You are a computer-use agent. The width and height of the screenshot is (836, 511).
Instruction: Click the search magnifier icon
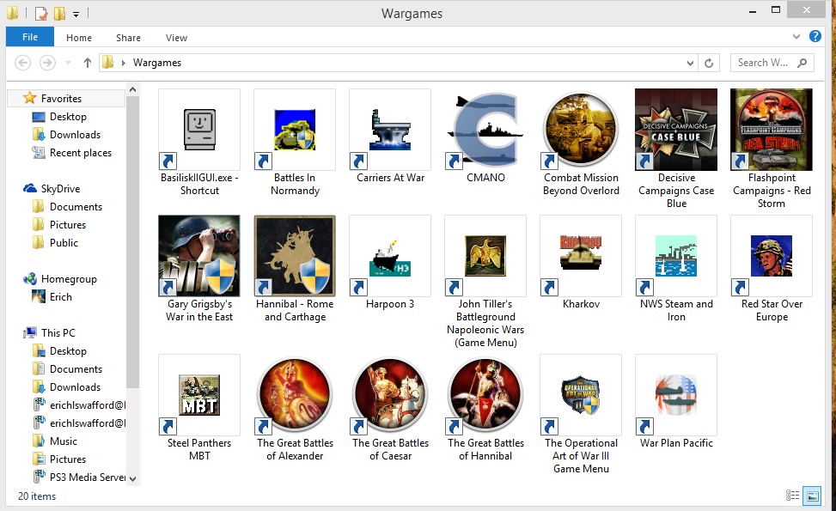802,63
